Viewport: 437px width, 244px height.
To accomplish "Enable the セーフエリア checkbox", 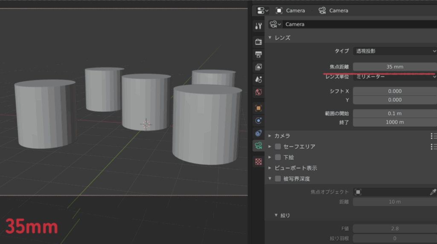I will tap(278, 146).
